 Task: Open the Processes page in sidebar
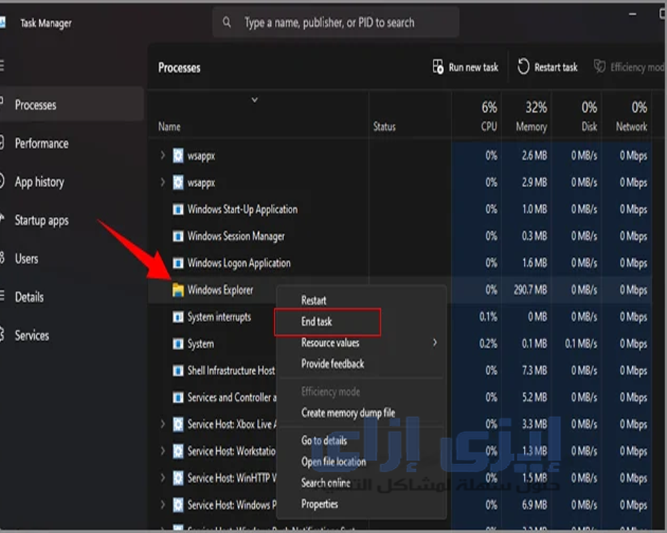tap(71, 105)
